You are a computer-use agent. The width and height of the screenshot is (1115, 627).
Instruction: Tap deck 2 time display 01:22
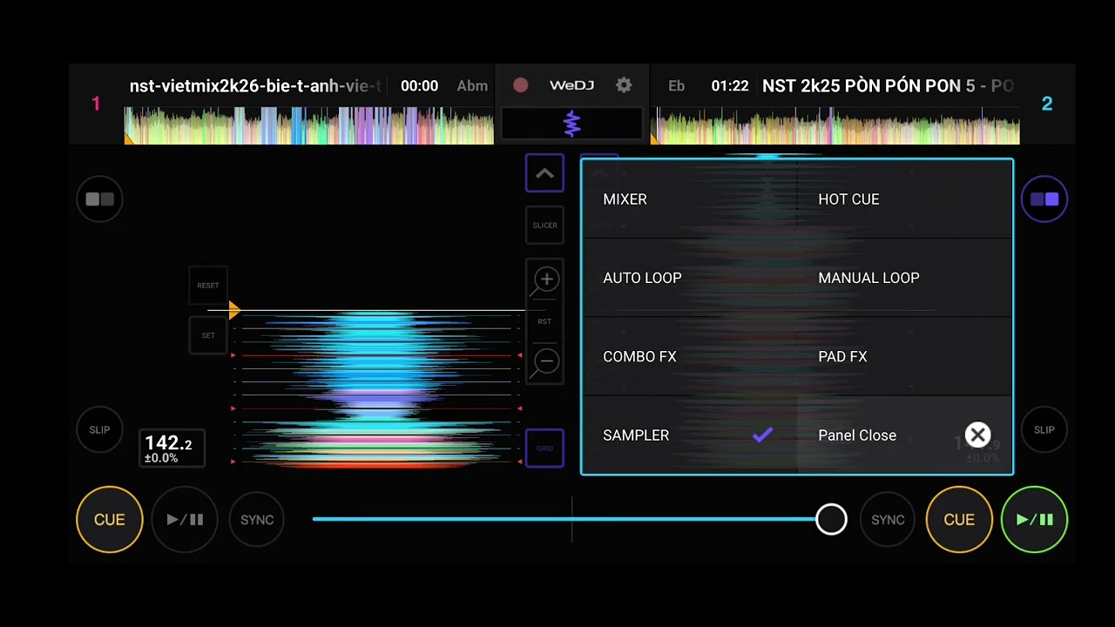[730, 86]
